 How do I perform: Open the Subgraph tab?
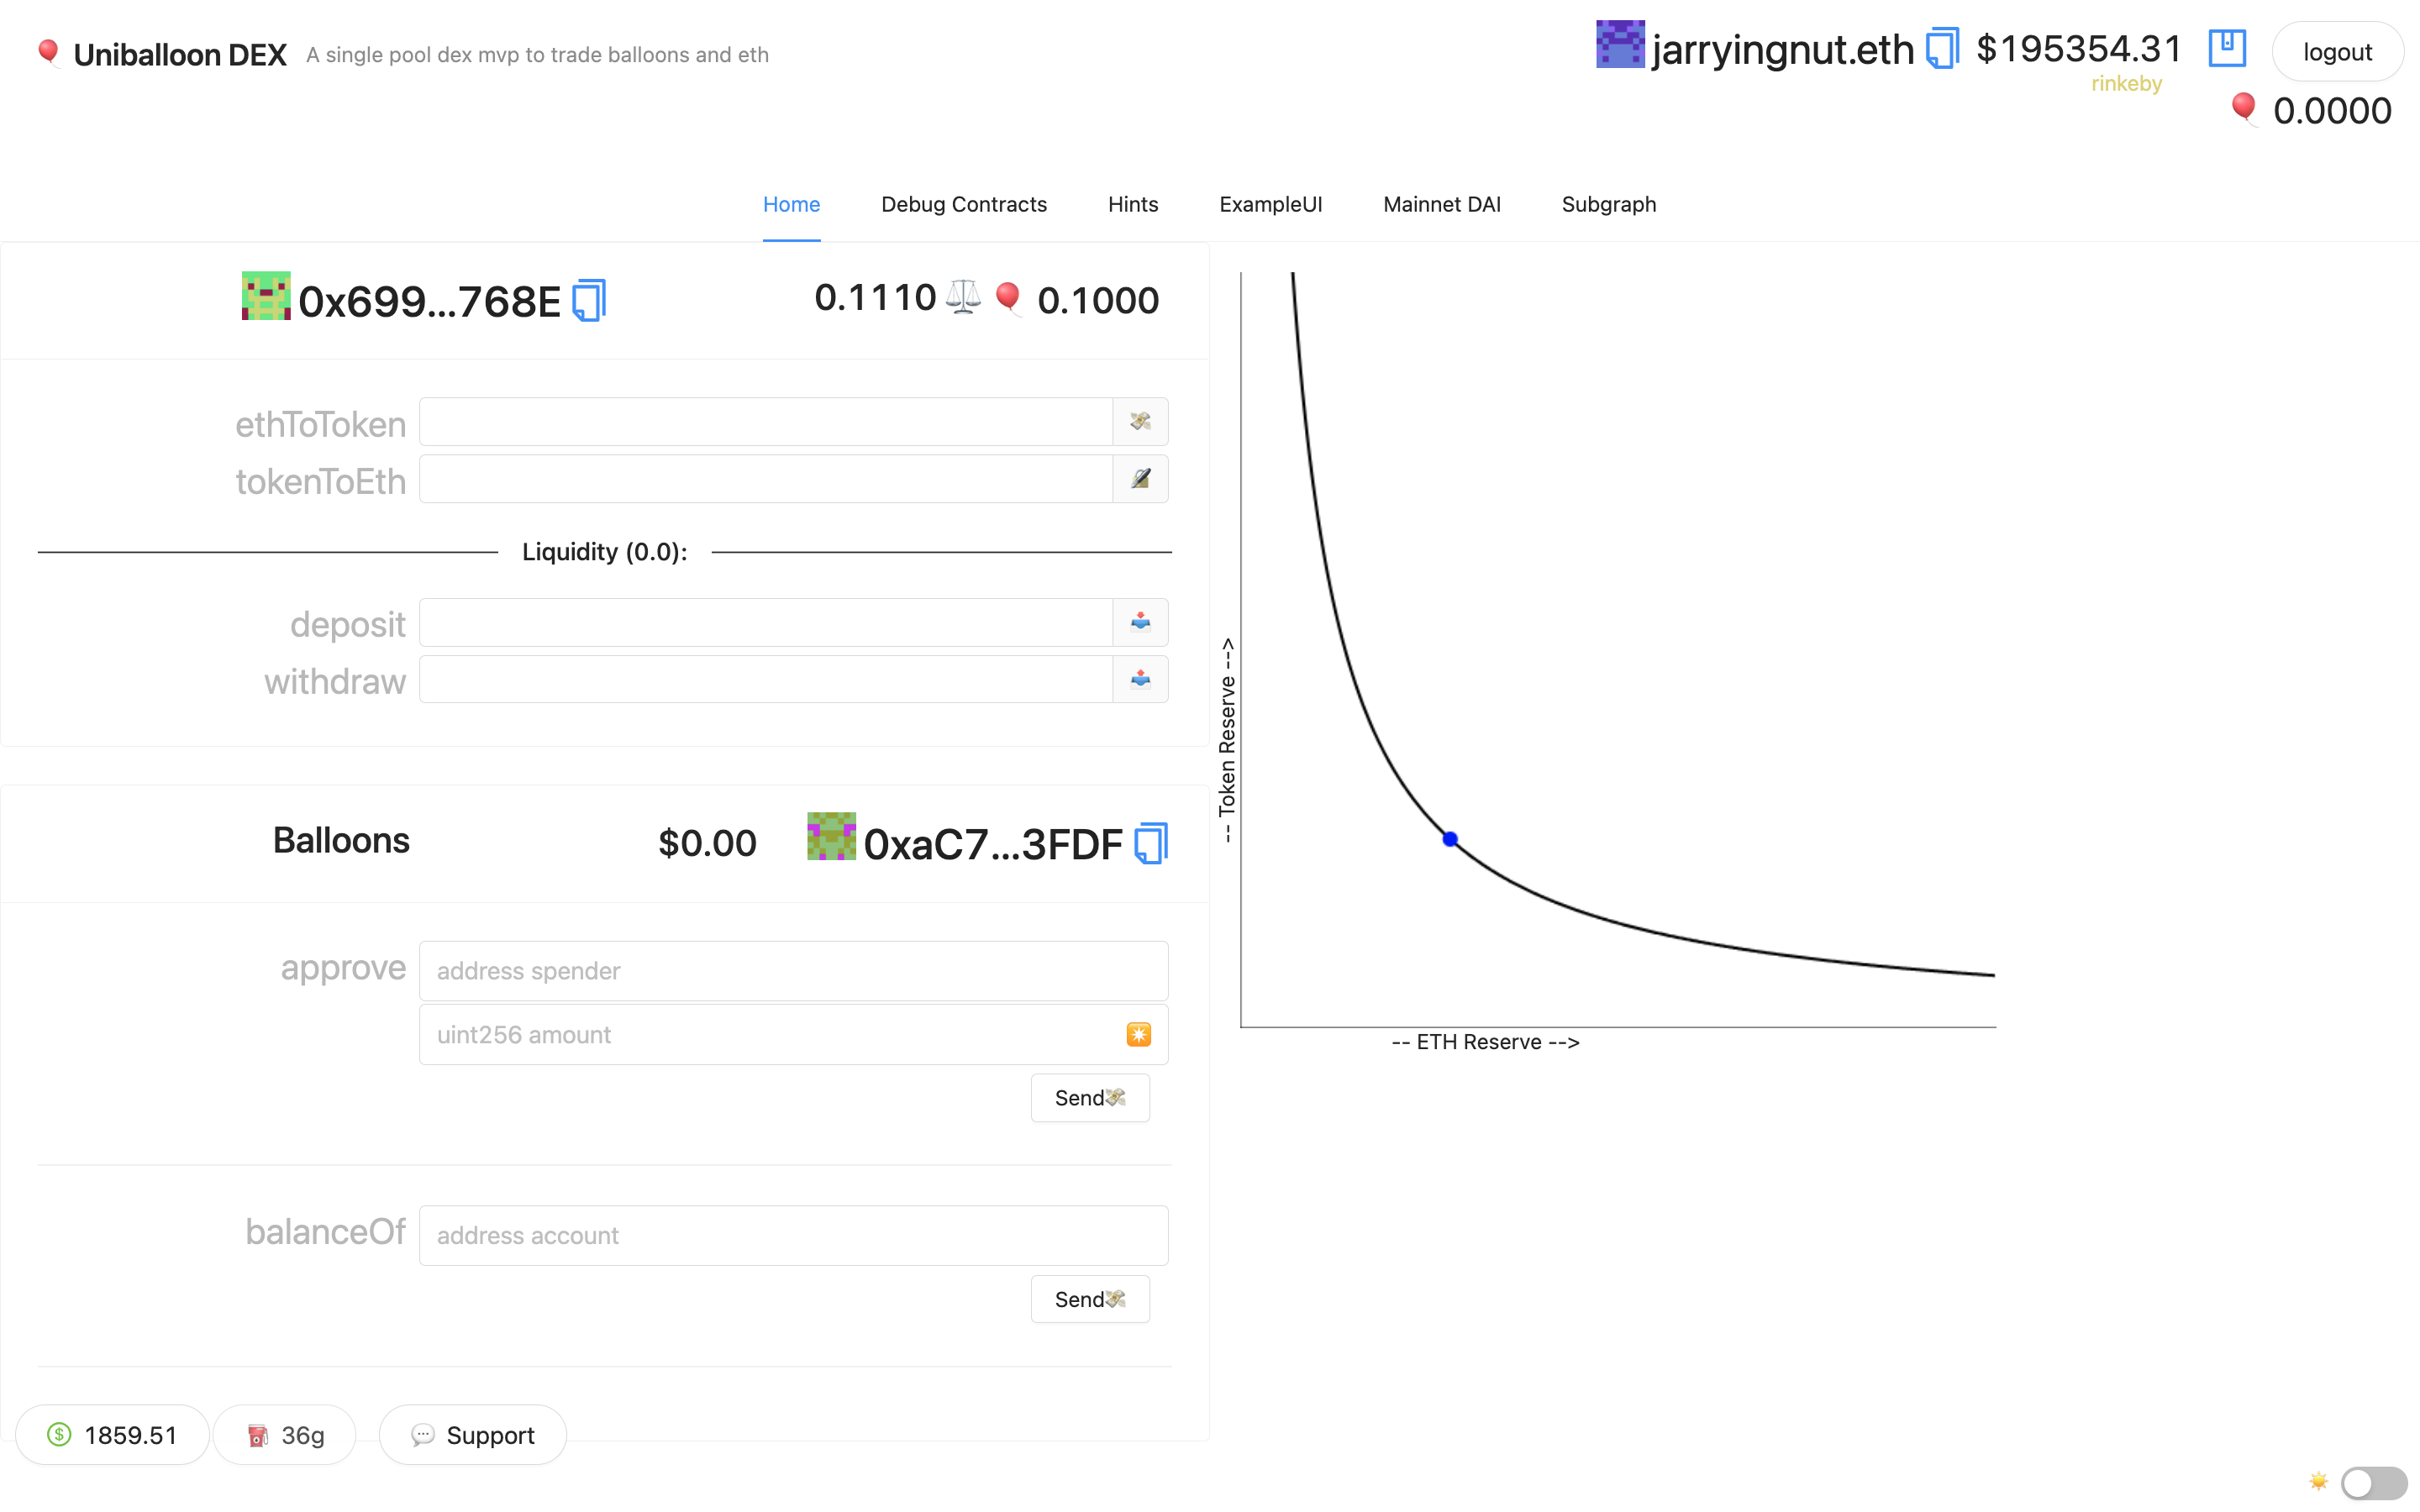point(1608,204)
